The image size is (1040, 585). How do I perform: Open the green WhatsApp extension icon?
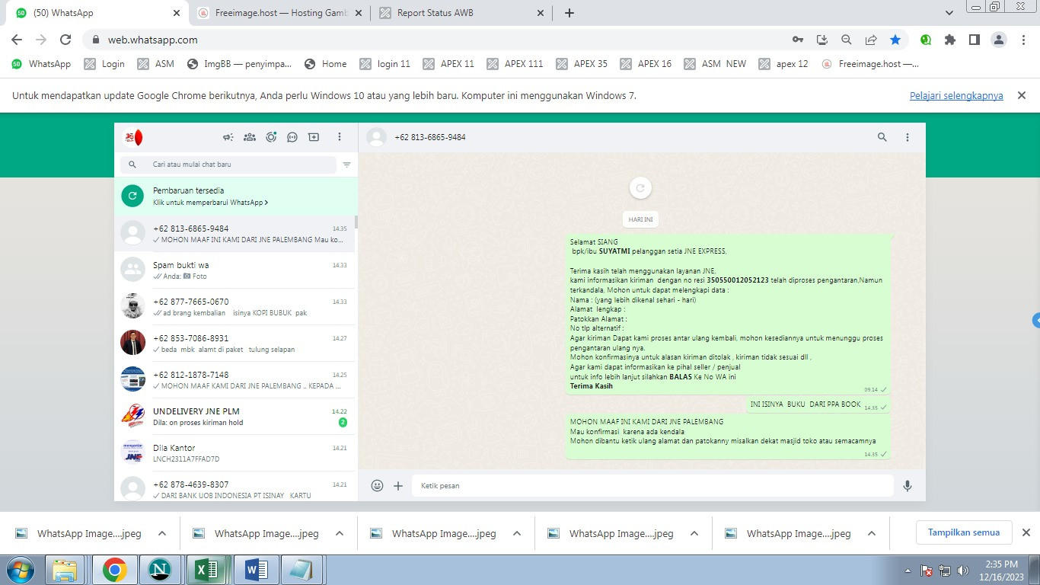926,40
